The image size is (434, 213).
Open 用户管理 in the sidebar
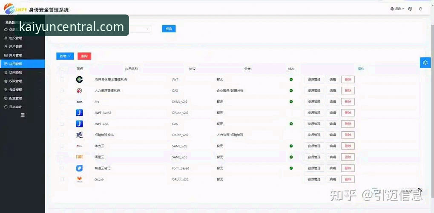pyautogui.click(x=23, y=46)
